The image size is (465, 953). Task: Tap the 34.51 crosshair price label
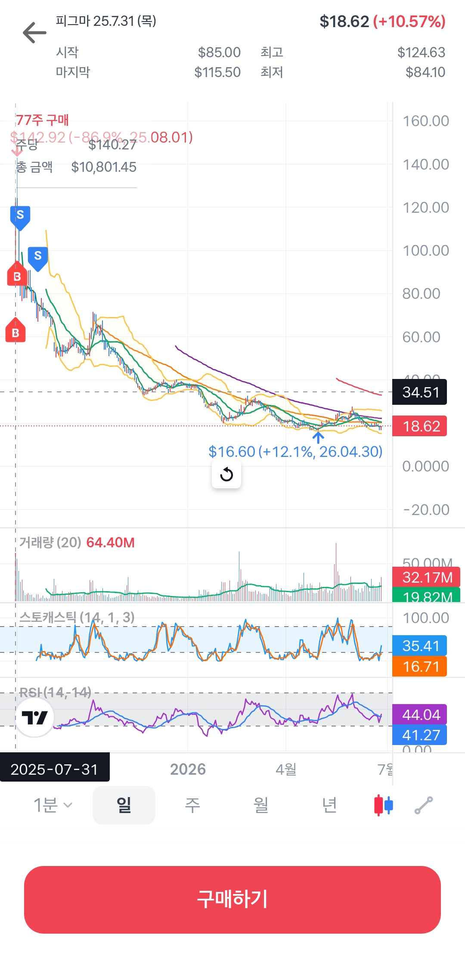(x=420, y=392)
